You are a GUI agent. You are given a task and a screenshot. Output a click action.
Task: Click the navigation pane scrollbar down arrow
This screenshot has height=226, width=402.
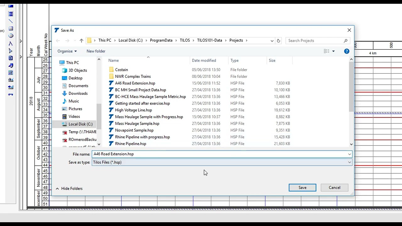[x=99, y=144]
